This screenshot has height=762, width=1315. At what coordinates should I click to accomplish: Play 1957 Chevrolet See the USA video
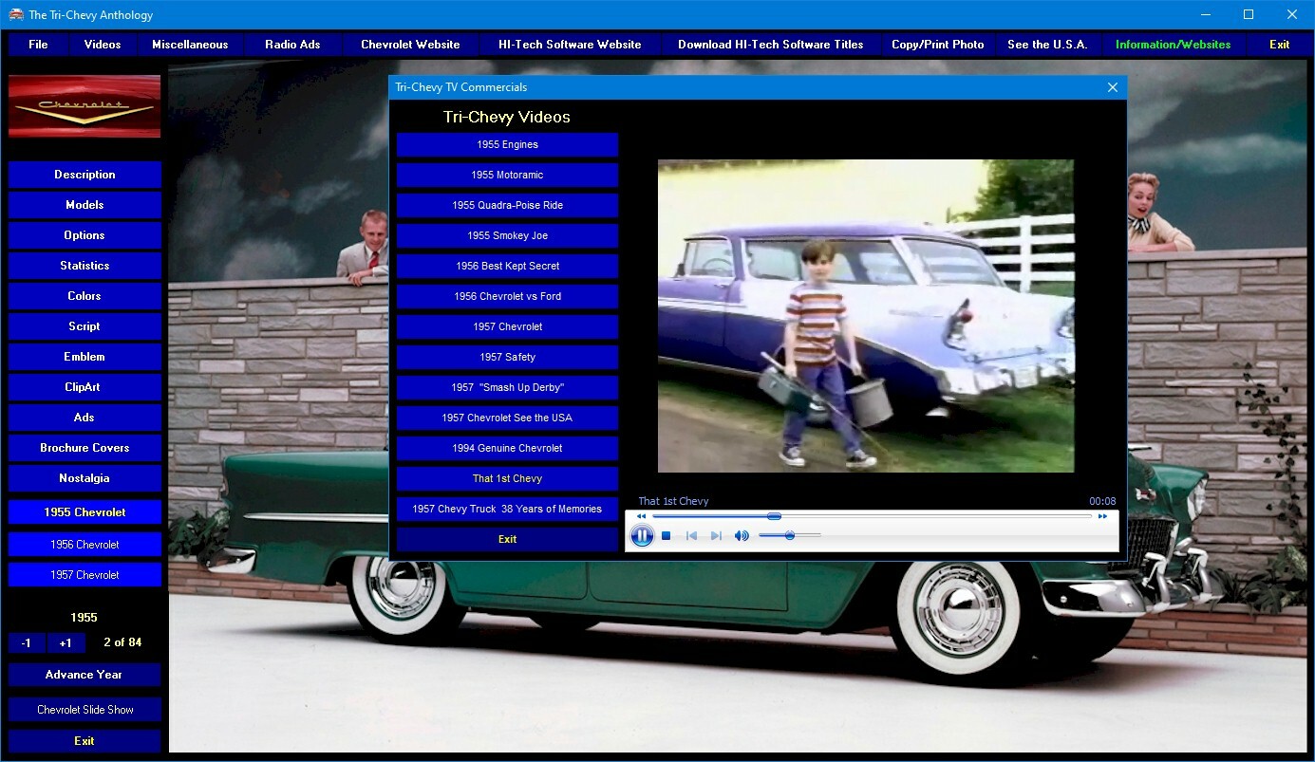[x=507, y=418]
